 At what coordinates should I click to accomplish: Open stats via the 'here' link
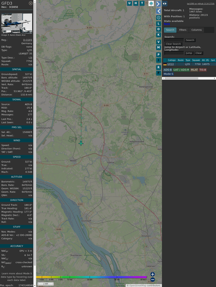click(x=167, y=24)
